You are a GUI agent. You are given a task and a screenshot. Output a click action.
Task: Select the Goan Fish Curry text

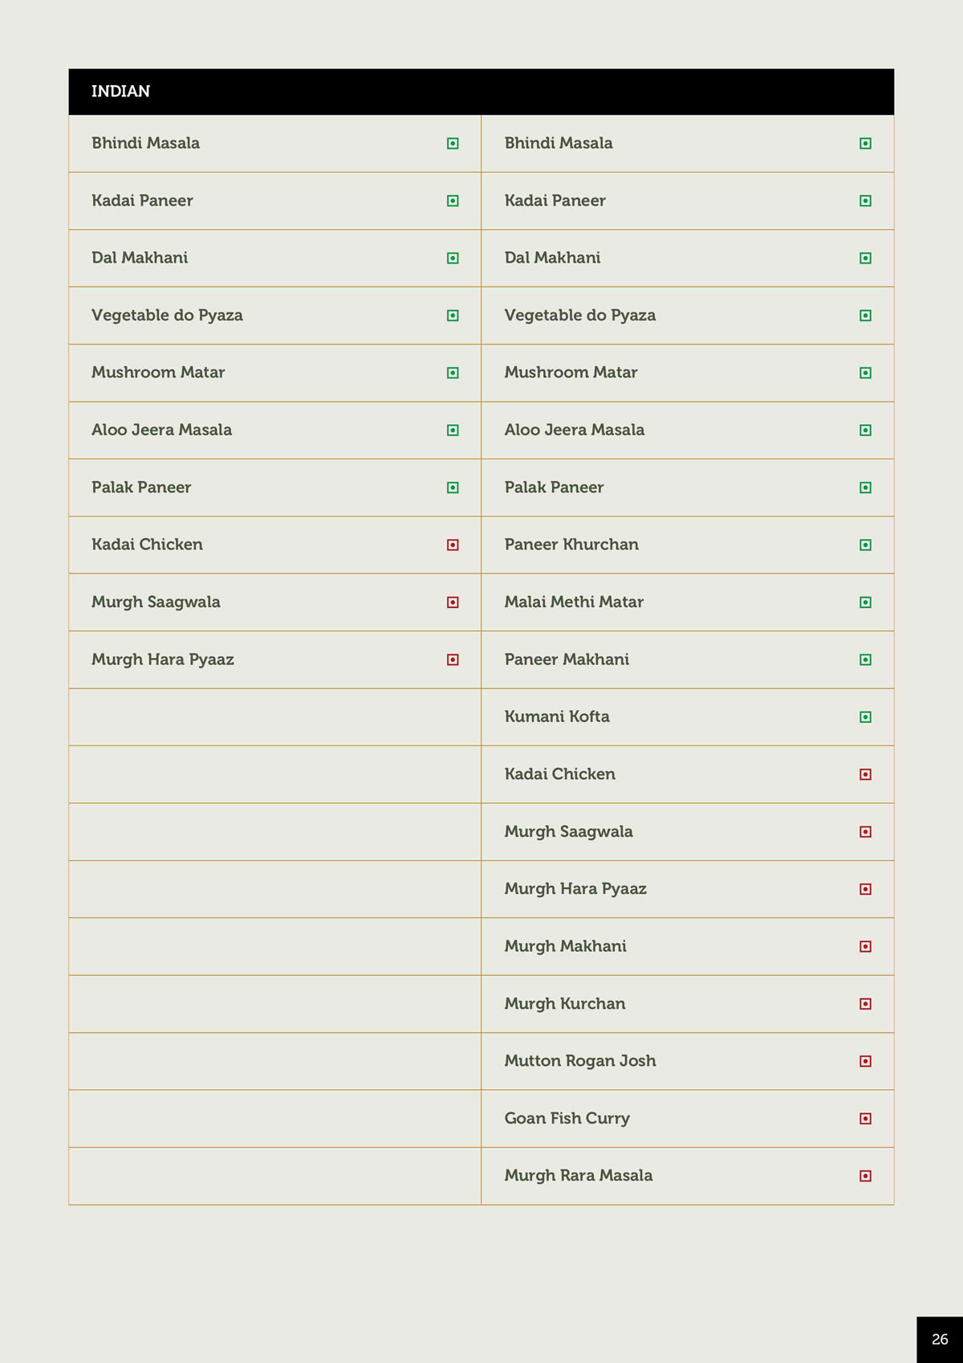tap(567, 1118)
